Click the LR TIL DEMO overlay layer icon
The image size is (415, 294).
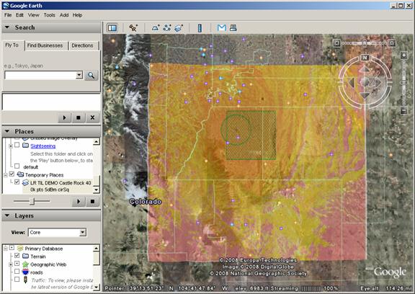25,182
